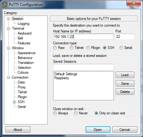Viewport: 143px width, 137px height.
Task: Save the current session
Action: (x=125, y=83)
